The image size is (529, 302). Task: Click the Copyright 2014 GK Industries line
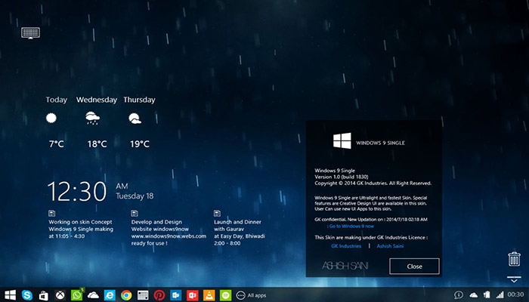click(x=373, y=183)
